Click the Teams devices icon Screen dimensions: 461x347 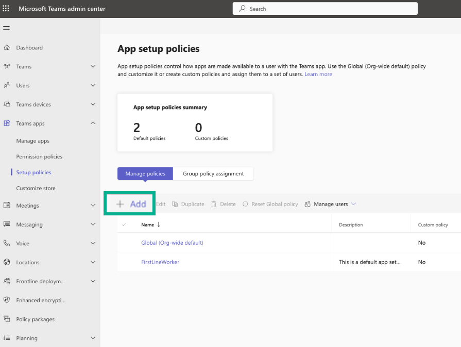click(7, 104)
